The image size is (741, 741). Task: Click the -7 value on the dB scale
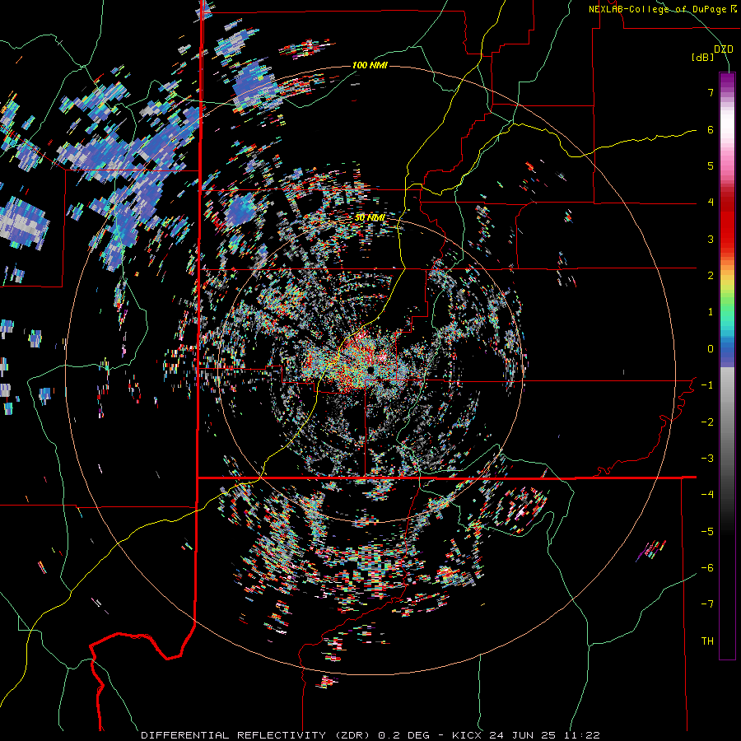707,604
